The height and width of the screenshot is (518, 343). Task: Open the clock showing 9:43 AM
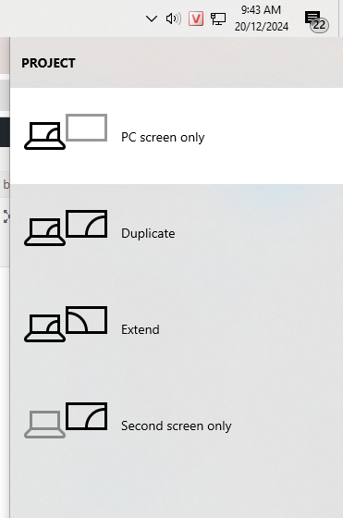pos(262,18)
